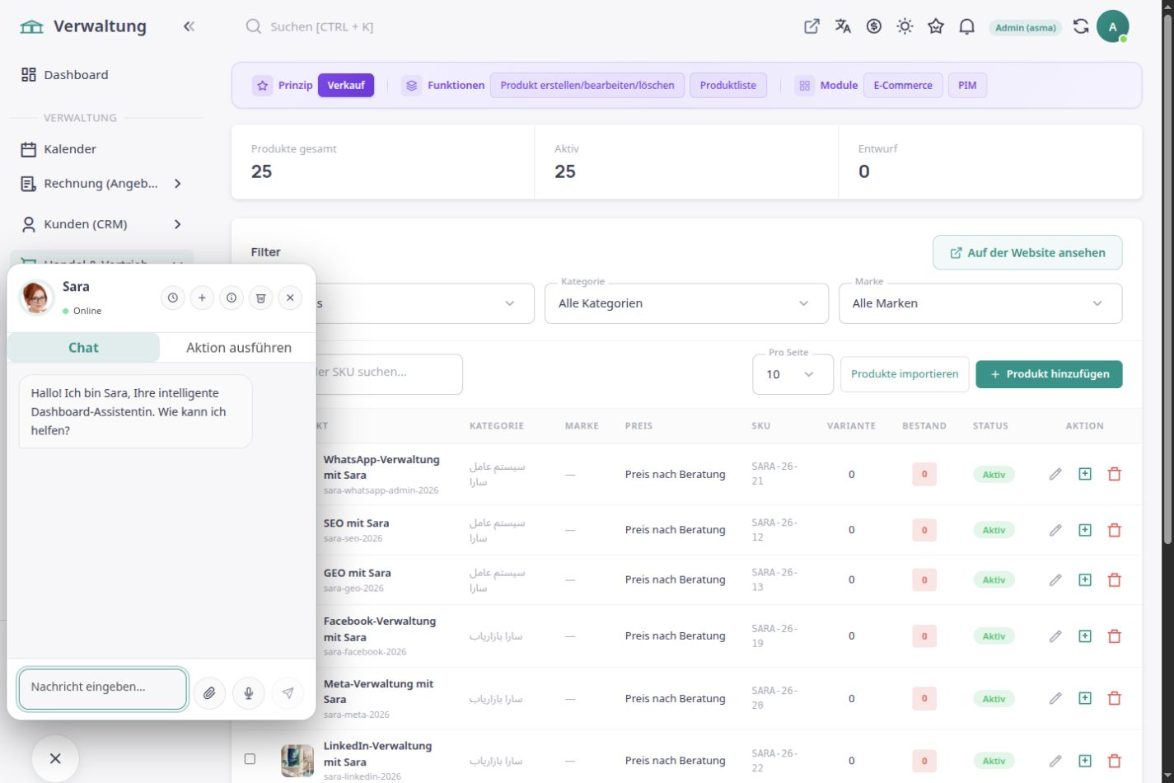Switch to the Aktion ausführen tab
Viewport: 1174px width, 783px height.
point(238,347)
